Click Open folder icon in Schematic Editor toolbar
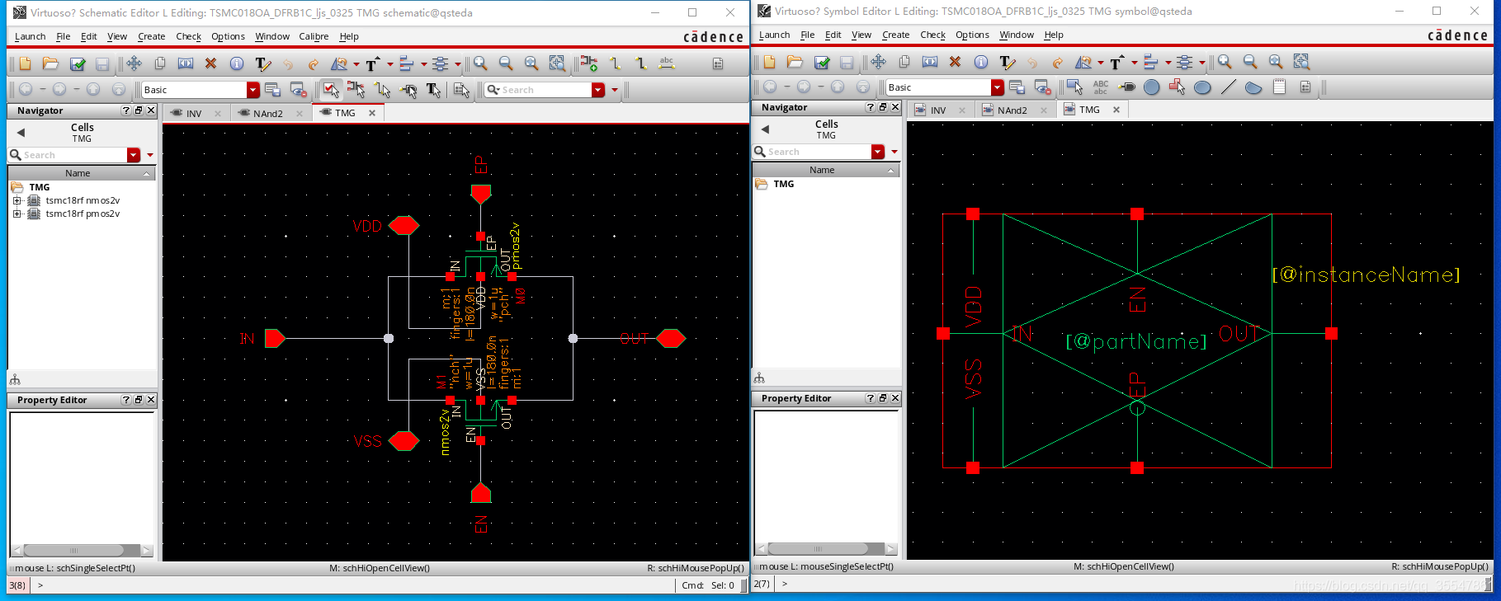 point(50,63)
